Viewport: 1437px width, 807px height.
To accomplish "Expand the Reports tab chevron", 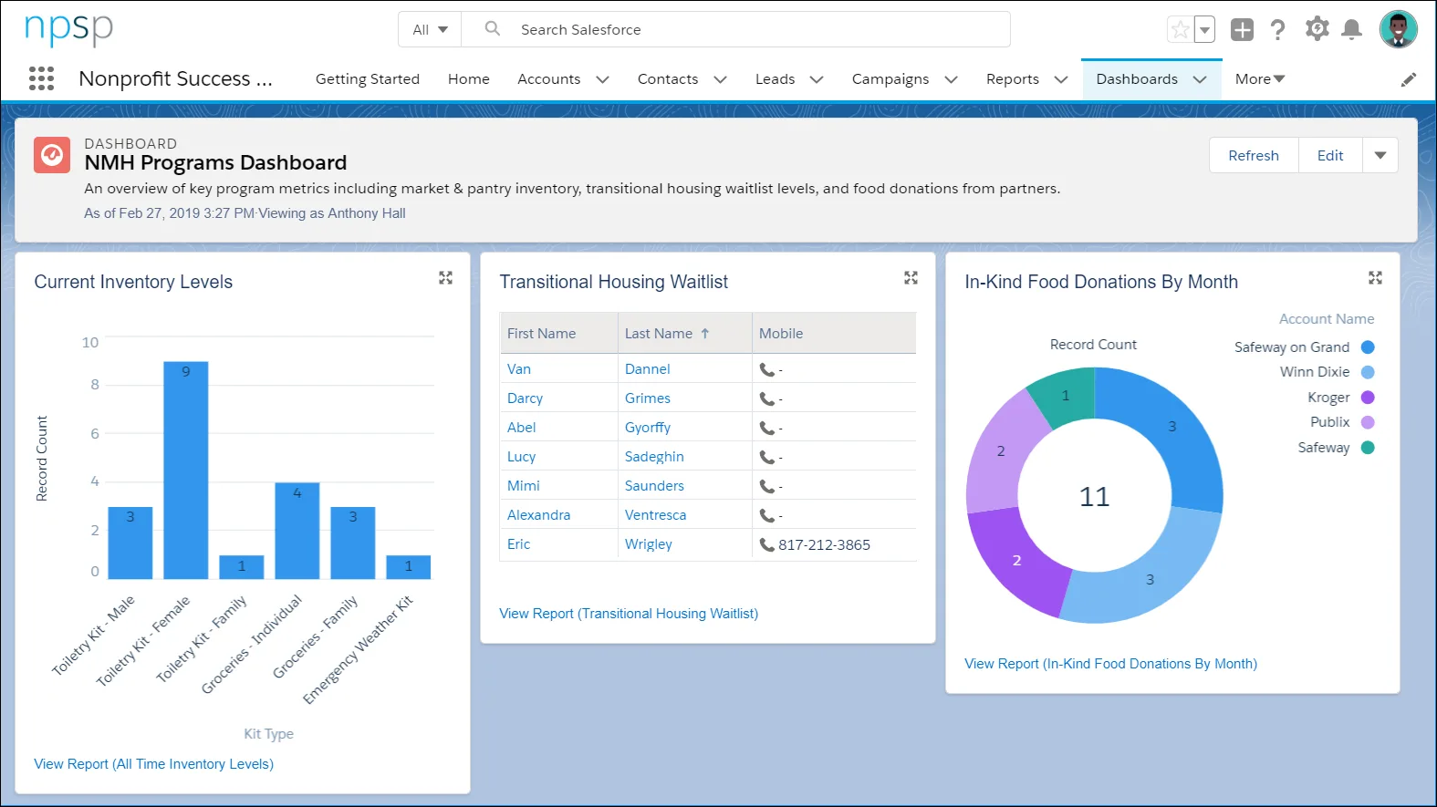I will pyautogui.click(x=1061, y=79).
